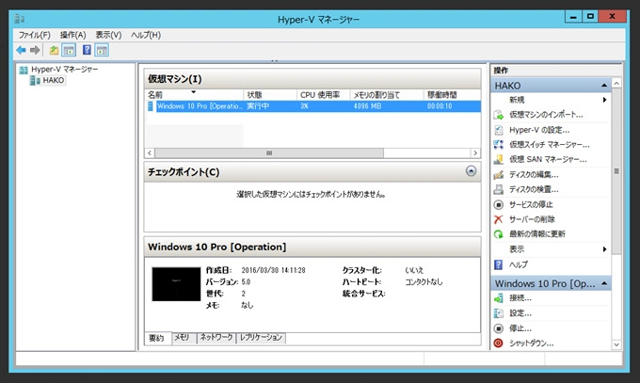Select the HAKO server icon in tree
The height and width of the screenshot is (383, 640).
pos(35,80)
